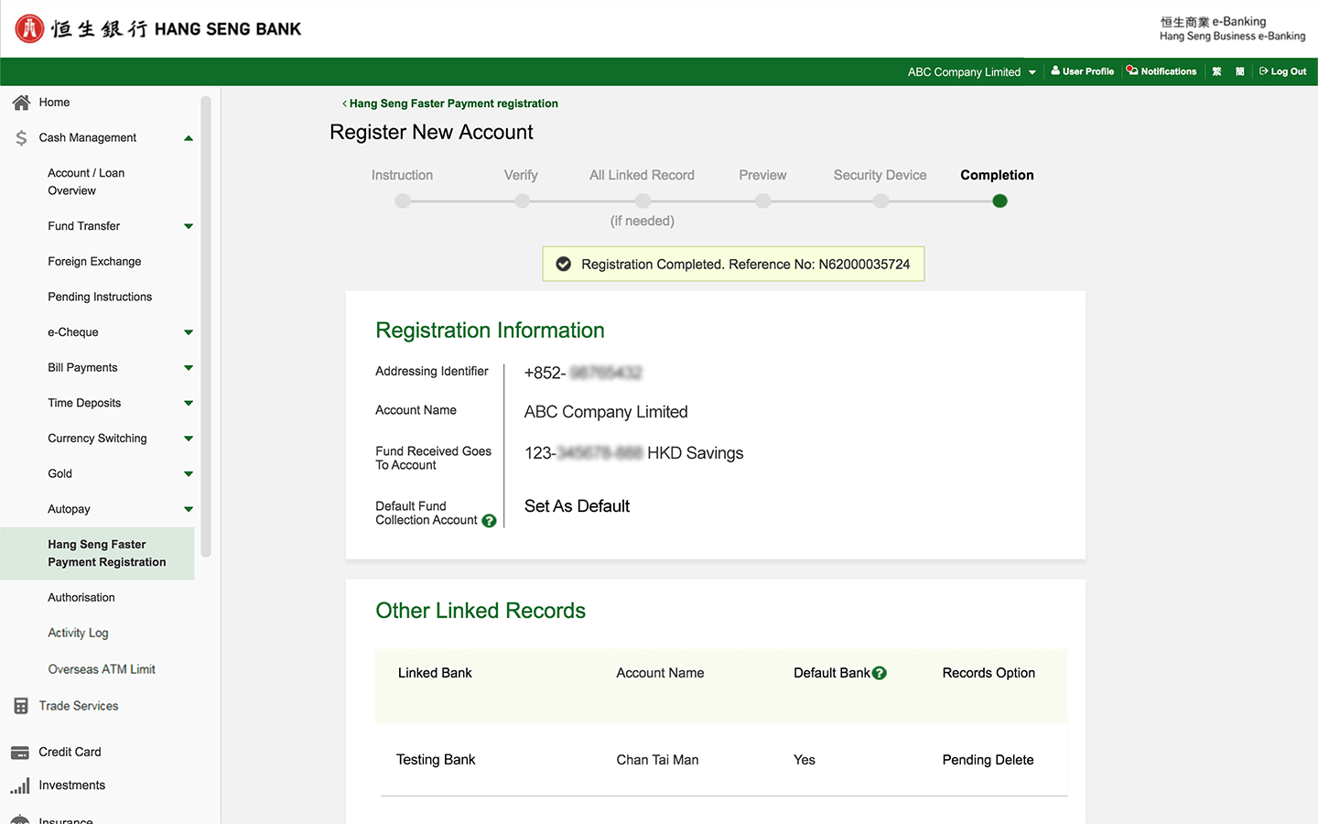
Task: Click the Instruction step marker
Action: point(403,201)
